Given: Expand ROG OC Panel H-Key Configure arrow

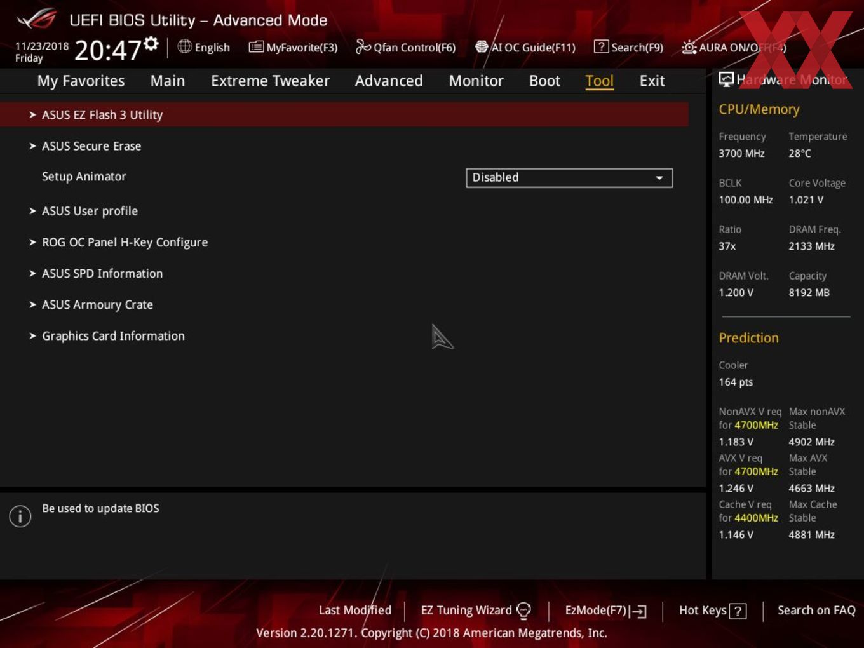Looking at the screenshot, I should click(32, 242).
